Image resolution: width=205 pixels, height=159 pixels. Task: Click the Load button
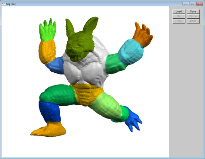pos(179,12)
